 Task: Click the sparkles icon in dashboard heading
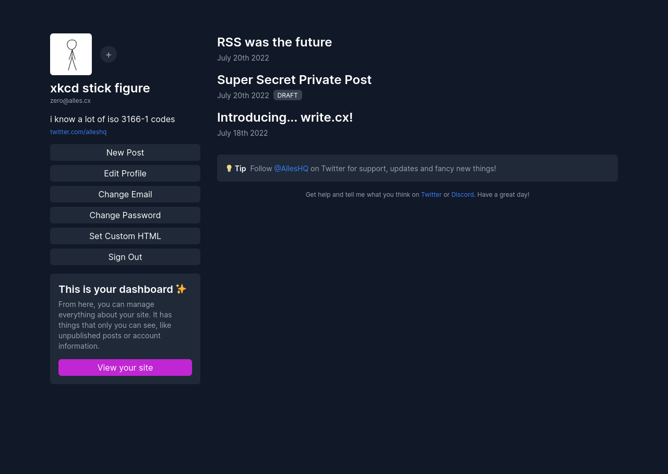pyautogui.click(x=181, y=289)
